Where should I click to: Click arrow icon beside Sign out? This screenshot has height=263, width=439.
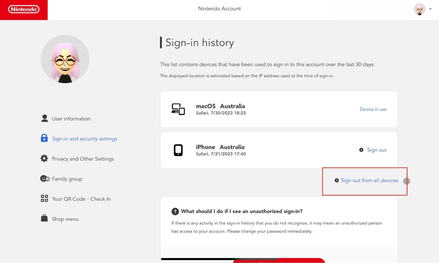pyautogui.click(x=361, y=150)
